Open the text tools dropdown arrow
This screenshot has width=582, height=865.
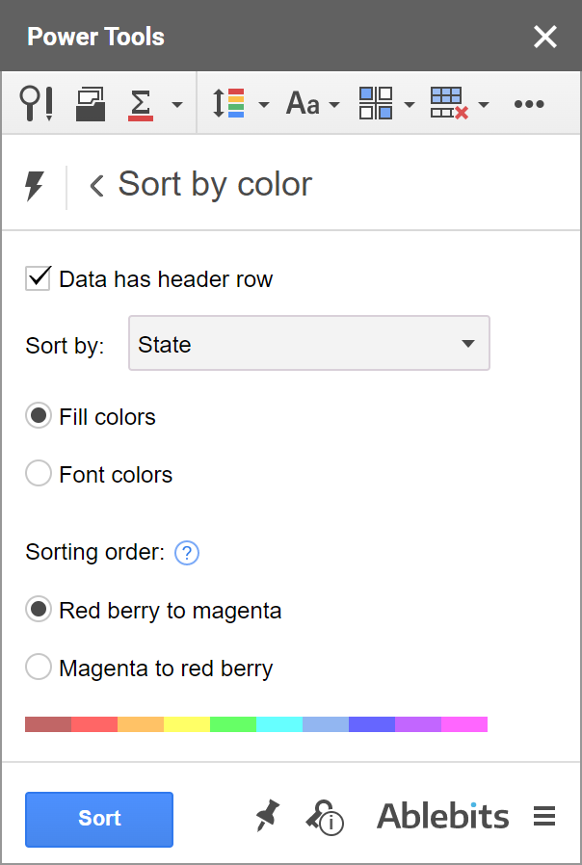coord(334,103)
